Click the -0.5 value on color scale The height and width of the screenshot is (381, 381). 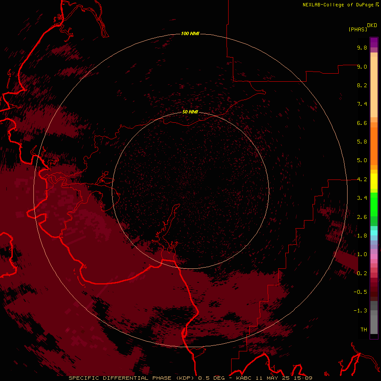(360, 292)
